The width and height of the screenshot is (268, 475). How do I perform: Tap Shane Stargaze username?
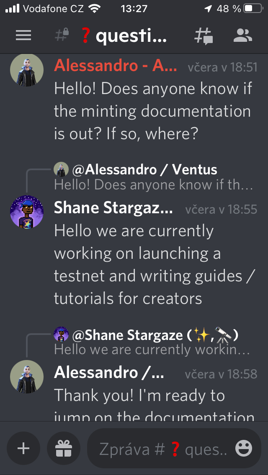pyautogui.click(x=113, y=208)
